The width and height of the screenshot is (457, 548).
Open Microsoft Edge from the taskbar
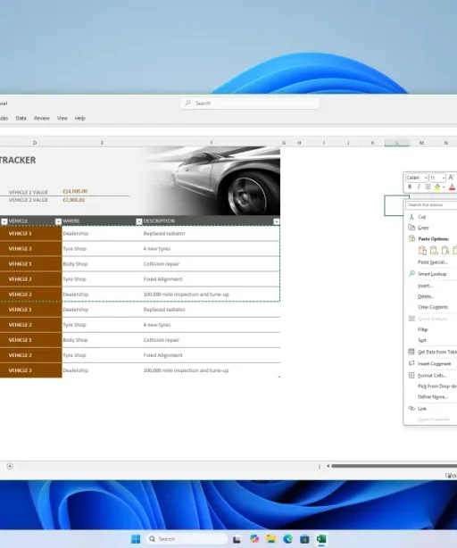(288, 539)
